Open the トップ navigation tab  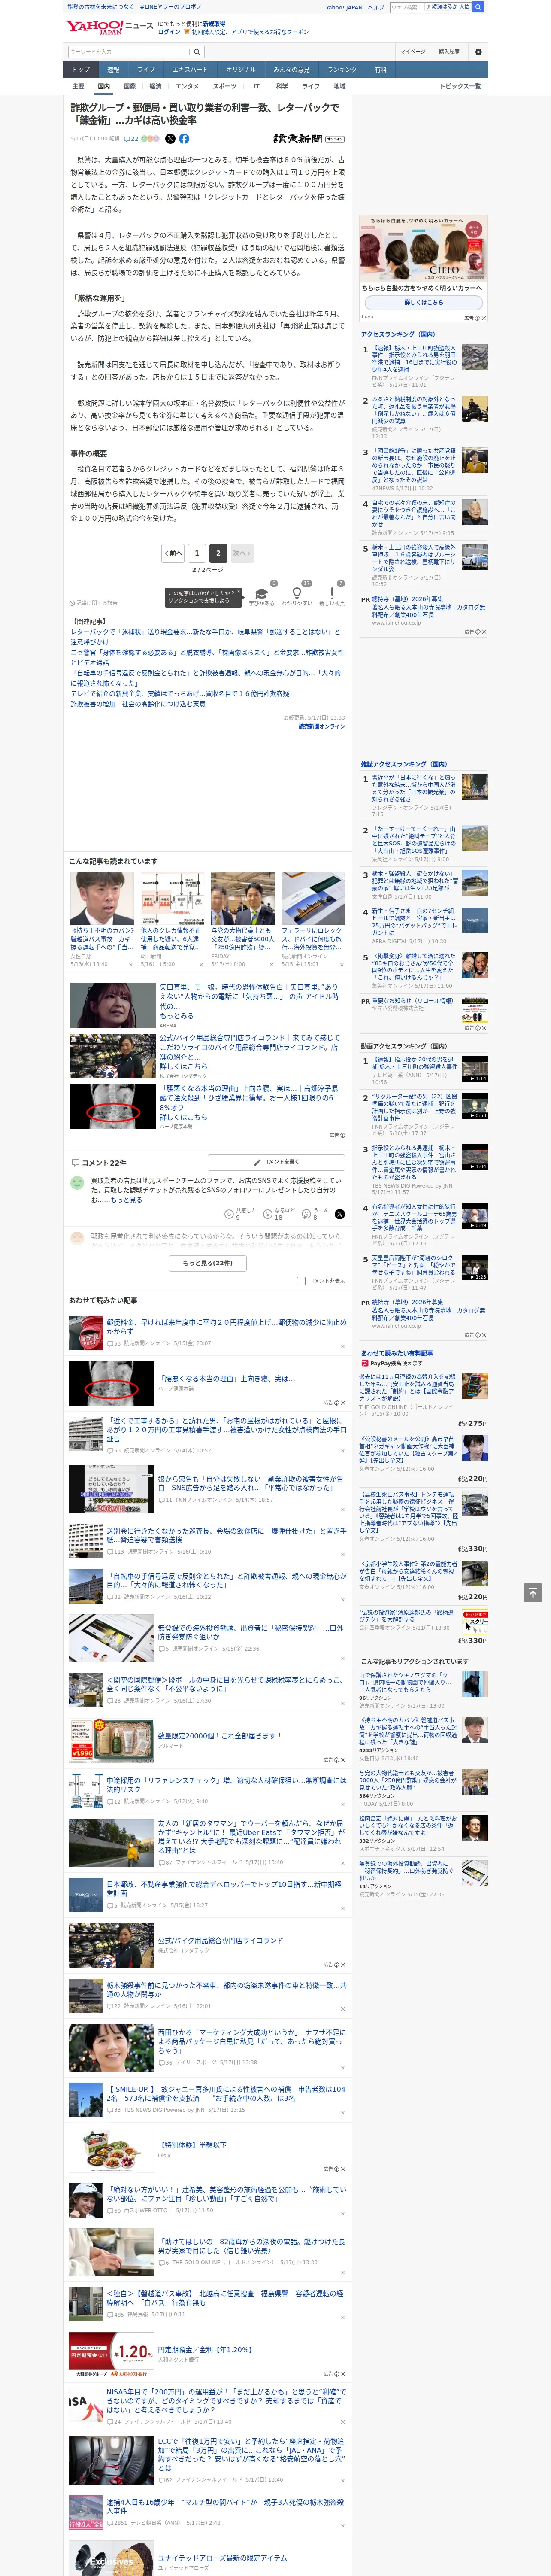pos(81,69)
